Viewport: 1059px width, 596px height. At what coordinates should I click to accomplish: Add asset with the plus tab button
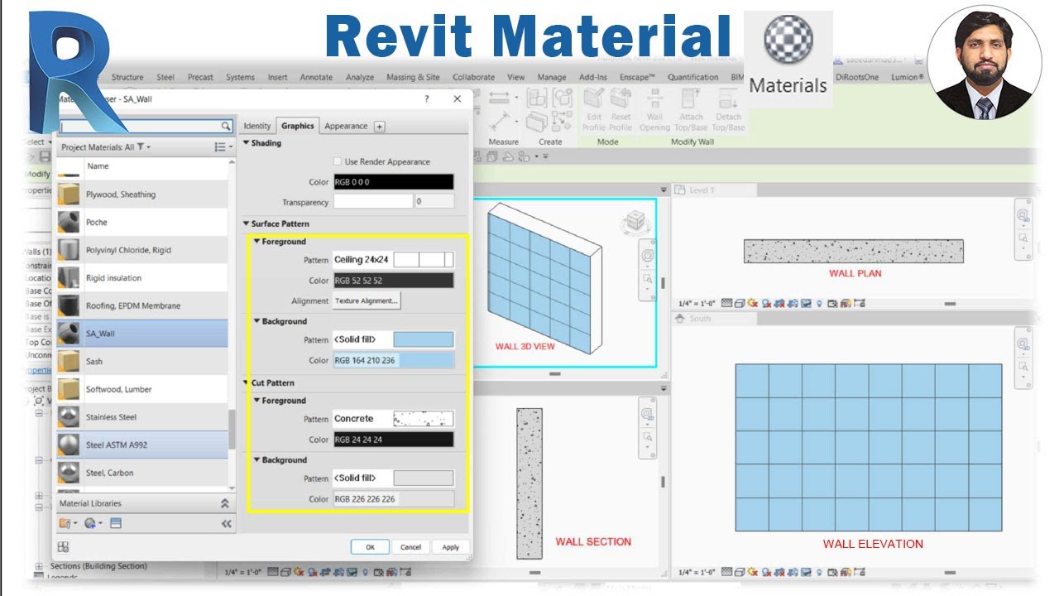click(x=380, y=127)
